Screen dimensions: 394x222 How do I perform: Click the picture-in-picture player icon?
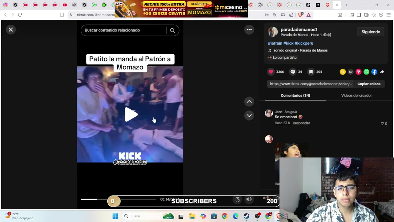click(x=237, y=199)
